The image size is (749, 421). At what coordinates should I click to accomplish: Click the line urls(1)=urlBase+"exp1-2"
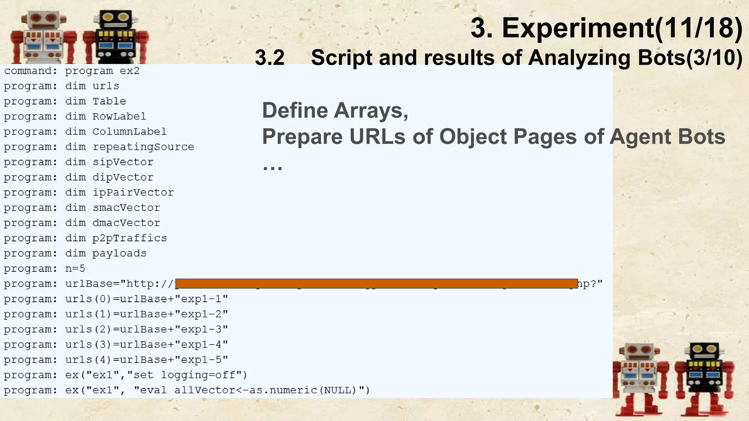click(116, 314)
